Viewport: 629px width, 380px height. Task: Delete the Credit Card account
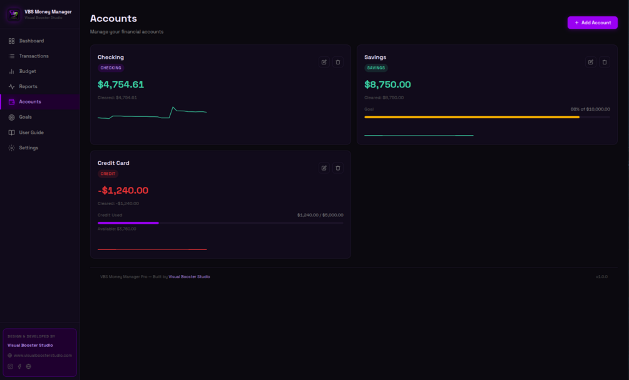click(338, 167)
